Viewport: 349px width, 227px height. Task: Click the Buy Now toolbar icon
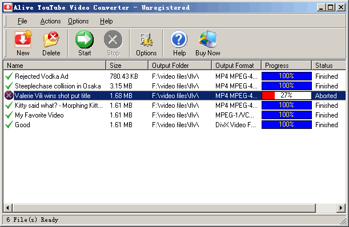tap(208, 39)
